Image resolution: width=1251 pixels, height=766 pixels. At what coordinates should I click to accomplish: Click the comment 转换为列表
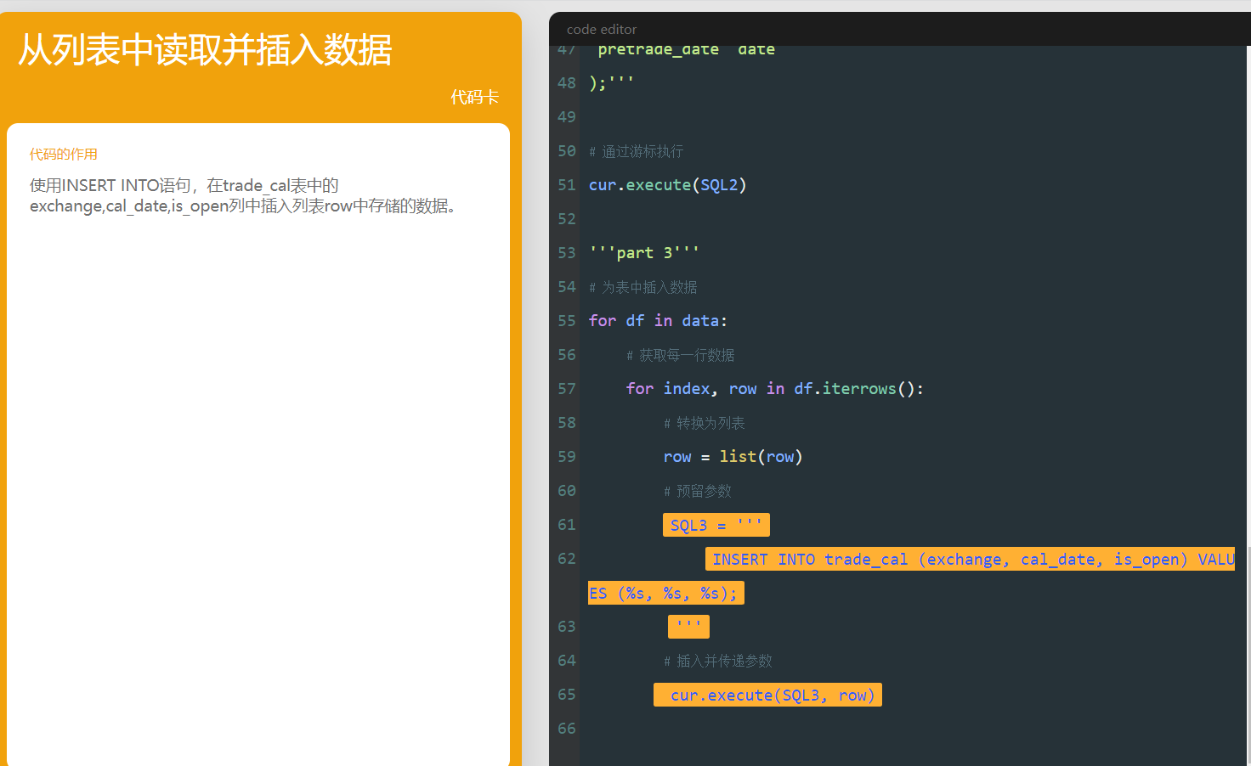(704, 423)
